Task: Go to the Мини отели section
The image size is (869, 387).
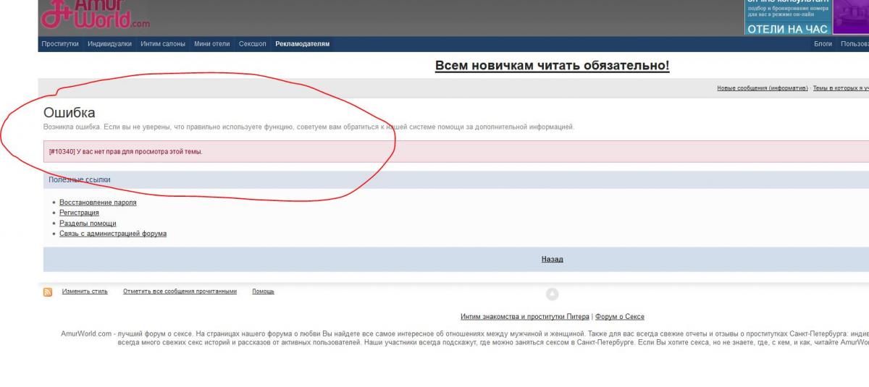Action: tap(211, 44)
